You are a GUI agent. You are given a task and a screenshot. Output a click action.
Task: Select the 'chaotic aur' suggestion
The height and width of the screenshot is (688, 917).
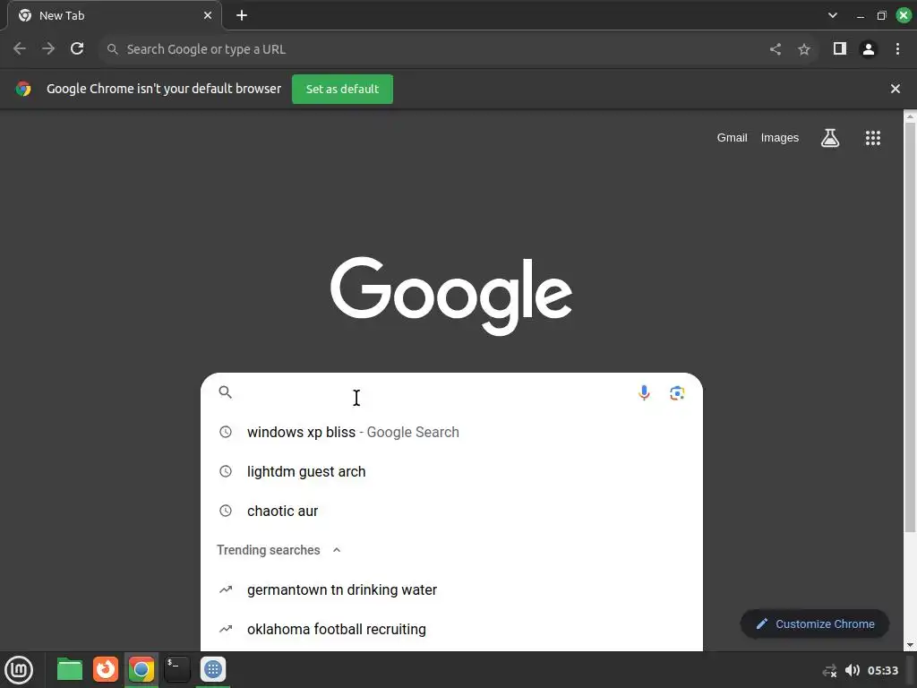pyautogui.click(x=451, y=511)
